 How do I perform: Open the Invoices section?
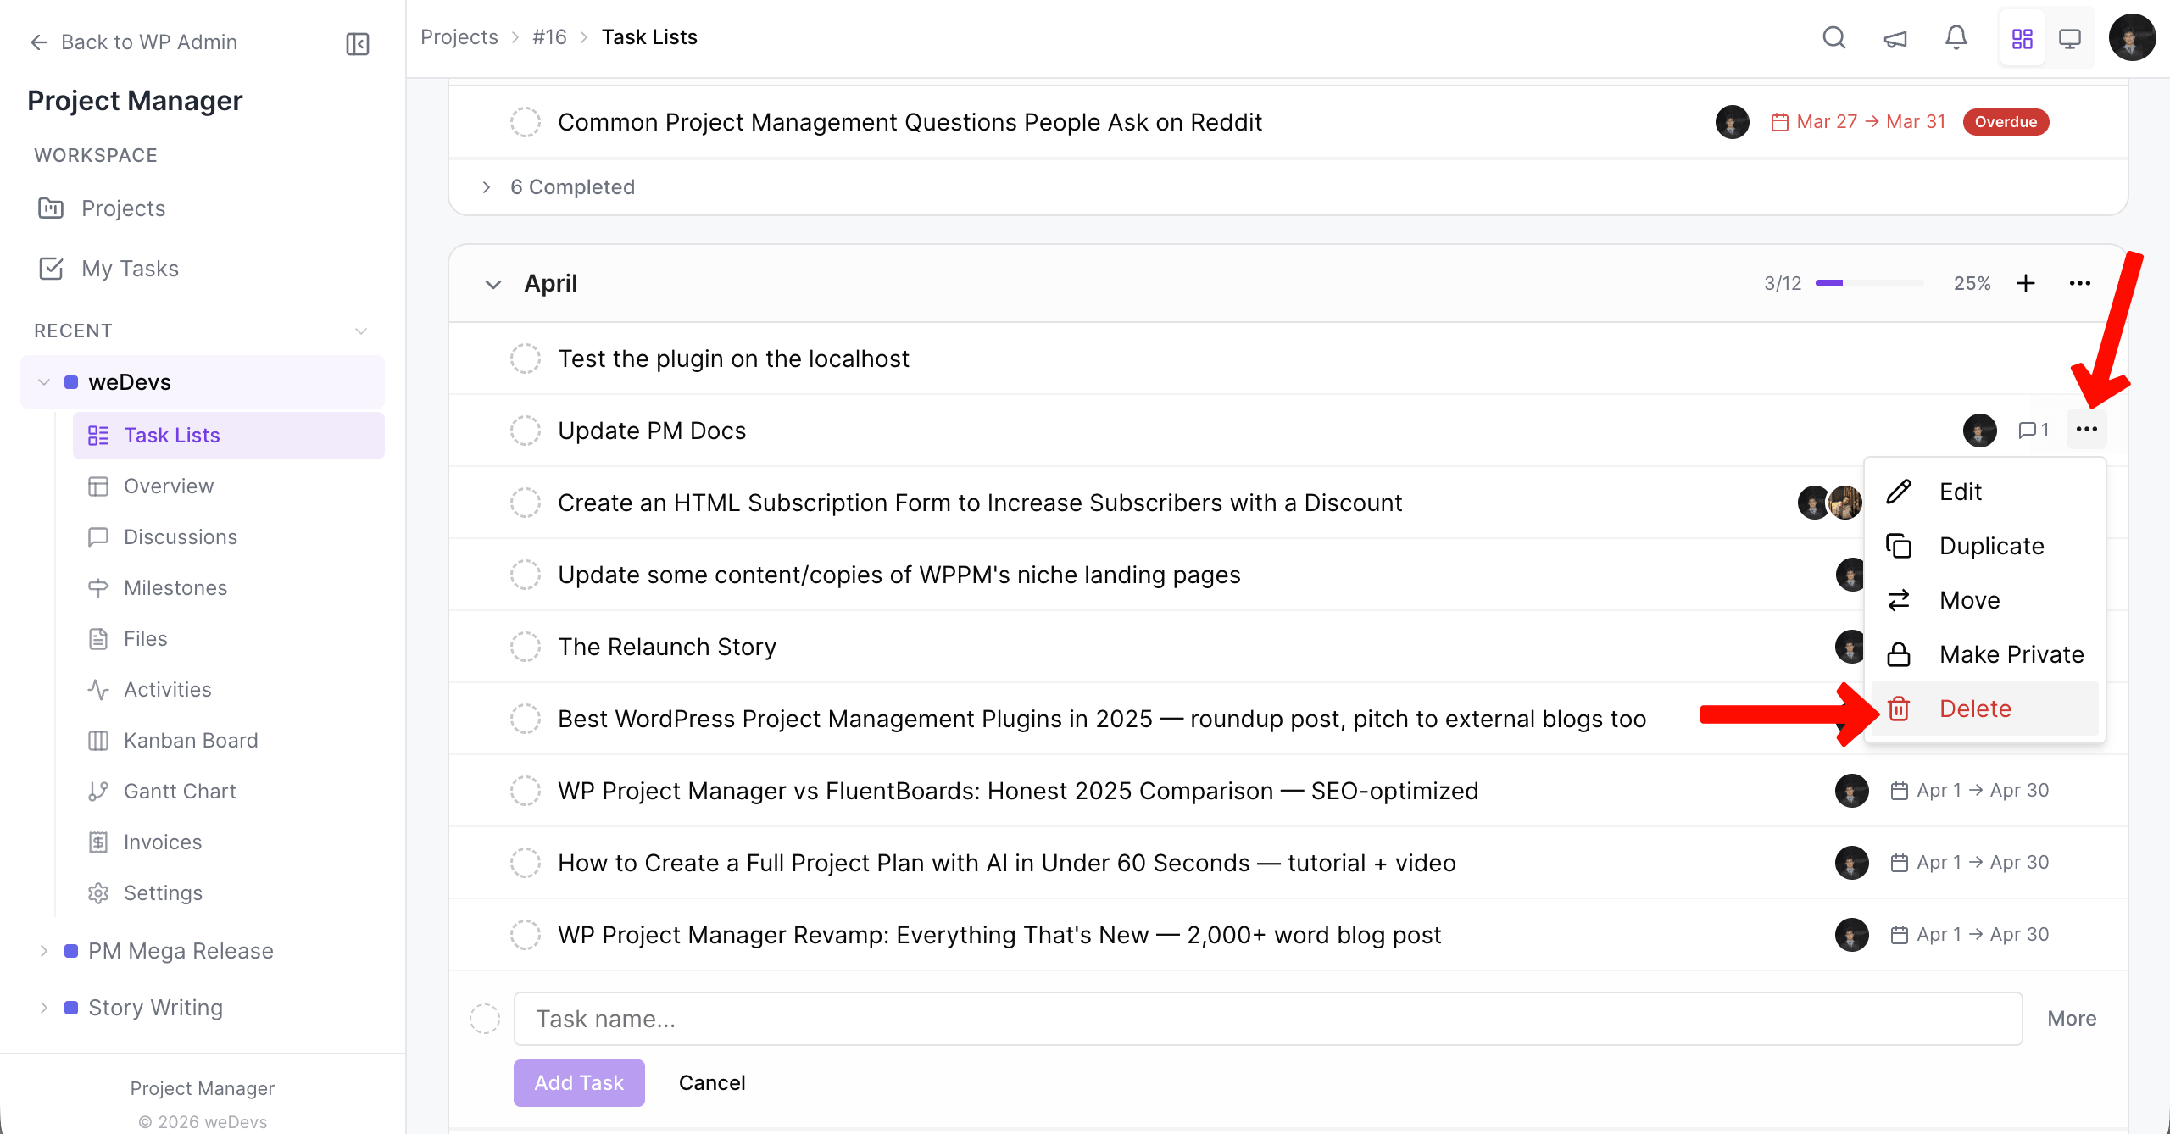click(163, 842)
